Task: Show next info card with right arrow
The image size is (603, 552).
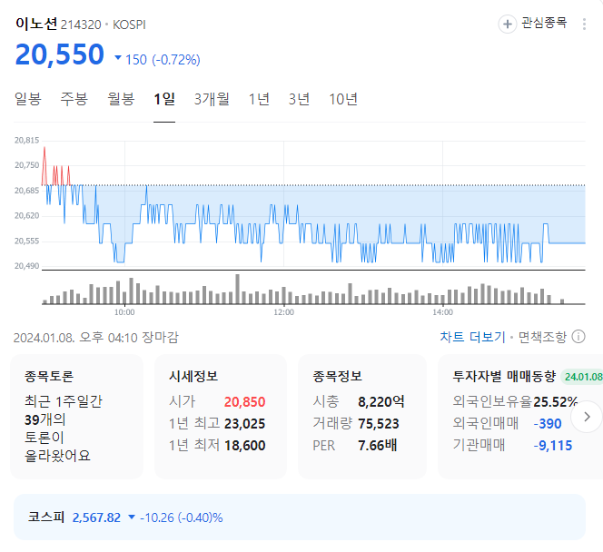Action: [587, 417]
